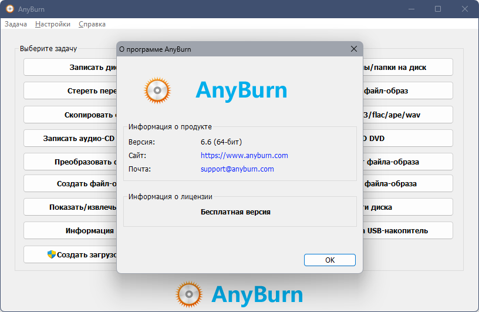Select the Показать/извлечь task button
This screenshot has height=312, width=479.
pyautogui.click(x=70, y=207)
